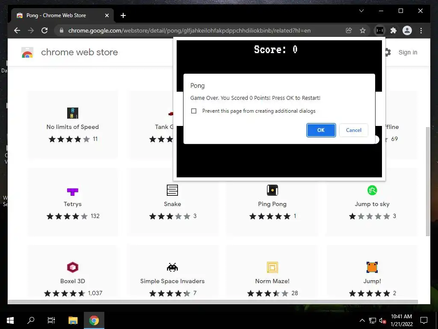Viewport: 438px width, 329px height.
Task: Click the lock icon in address bar
Action: (x=62, y=30)
